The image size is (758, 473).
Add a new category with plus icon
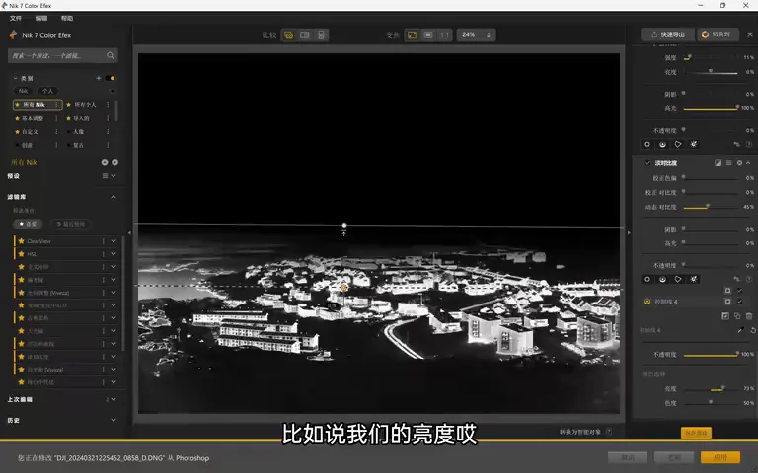pyautogui.click(x=98, y=78)
